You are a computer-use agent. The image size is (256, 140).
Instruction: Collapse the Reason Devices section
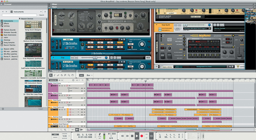coord(20,19)
